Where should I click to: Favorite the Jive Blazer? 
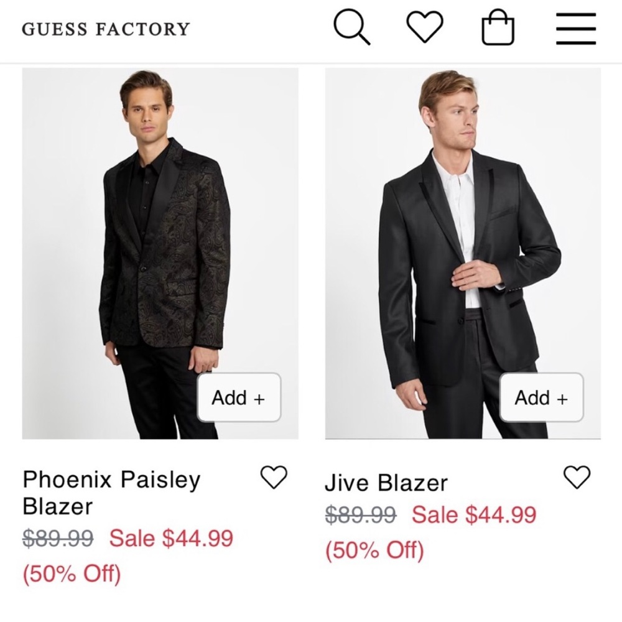click(x=578, y=476)
